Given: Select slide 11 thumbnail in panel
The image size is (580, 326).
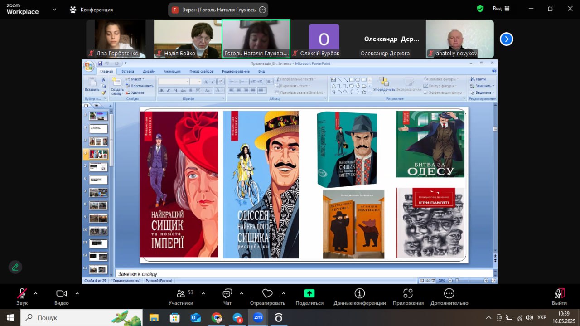Looking at the screenshot, I should 98,244.
